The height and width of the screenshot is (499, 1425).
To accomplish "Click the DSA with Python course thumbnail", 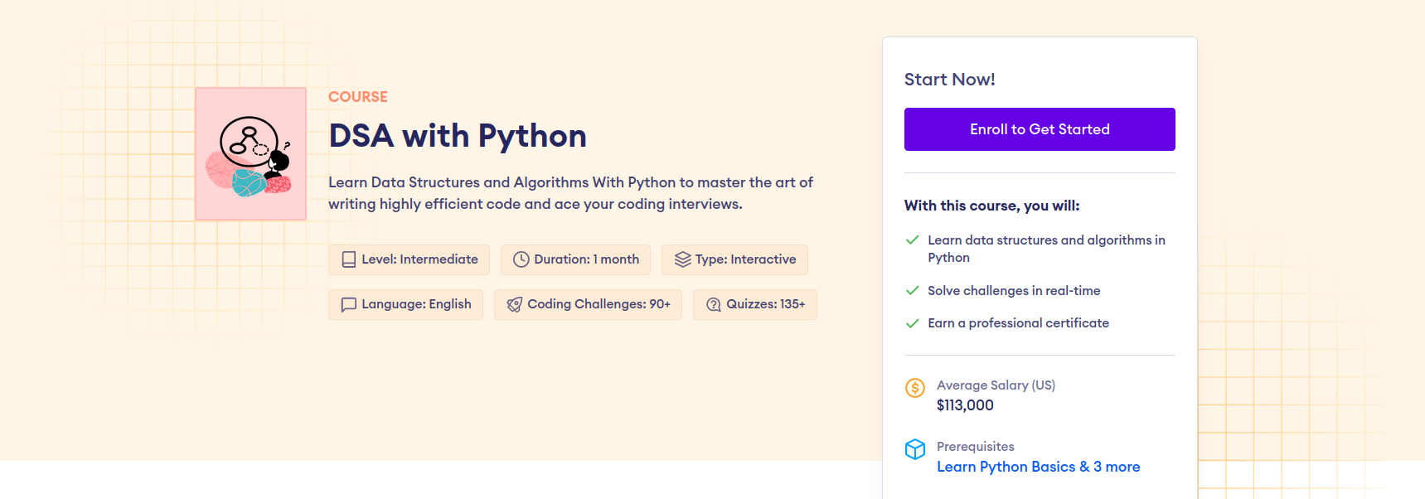I will pyautogui.click(x=250, y=153).
